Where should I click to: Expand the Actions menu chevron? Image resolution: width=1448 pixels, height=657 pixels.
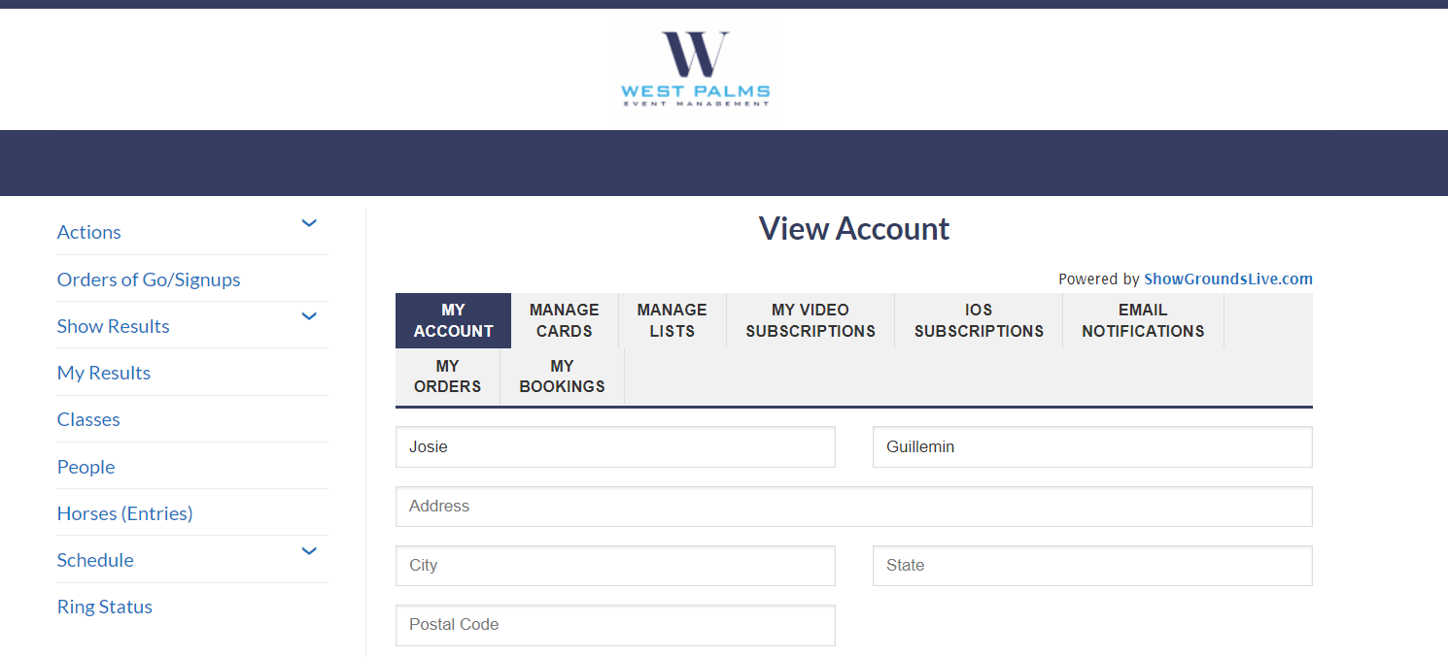click(x=309, y=223)
